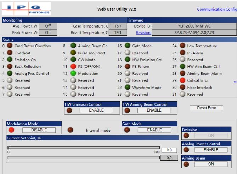
Task: Enable HW Aiming Beam Control
Action: [x=154, y=110]
